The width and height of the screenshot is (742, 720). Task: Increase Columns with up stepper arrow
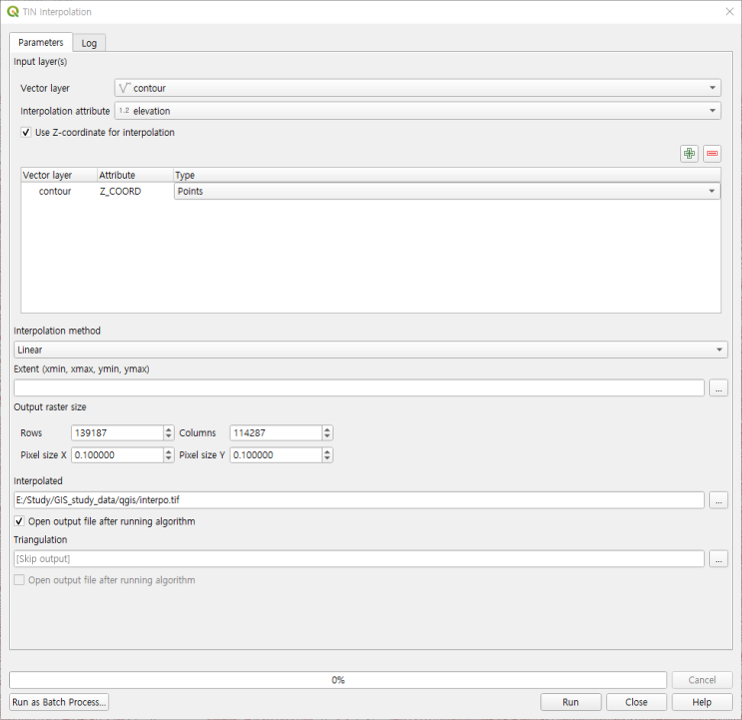tap(328, 429)
